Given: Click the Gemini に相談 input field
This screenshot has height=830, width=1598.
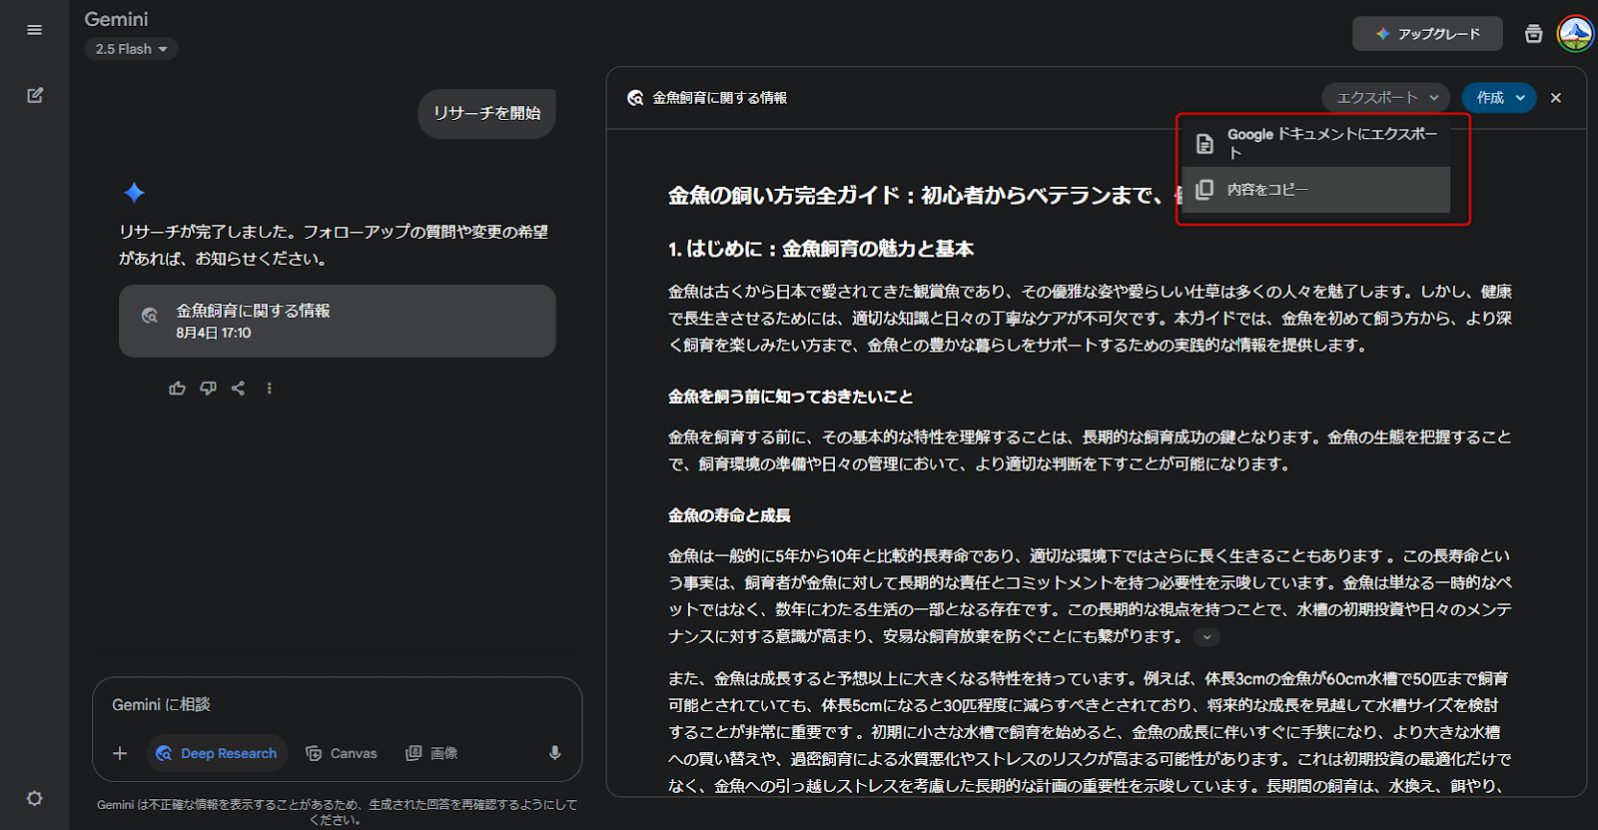Looking at the screenshot, I should coord(330,705).
